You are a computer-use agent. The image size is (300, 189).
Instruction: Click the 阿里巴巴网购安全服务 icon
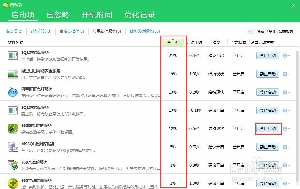(13, 74)
